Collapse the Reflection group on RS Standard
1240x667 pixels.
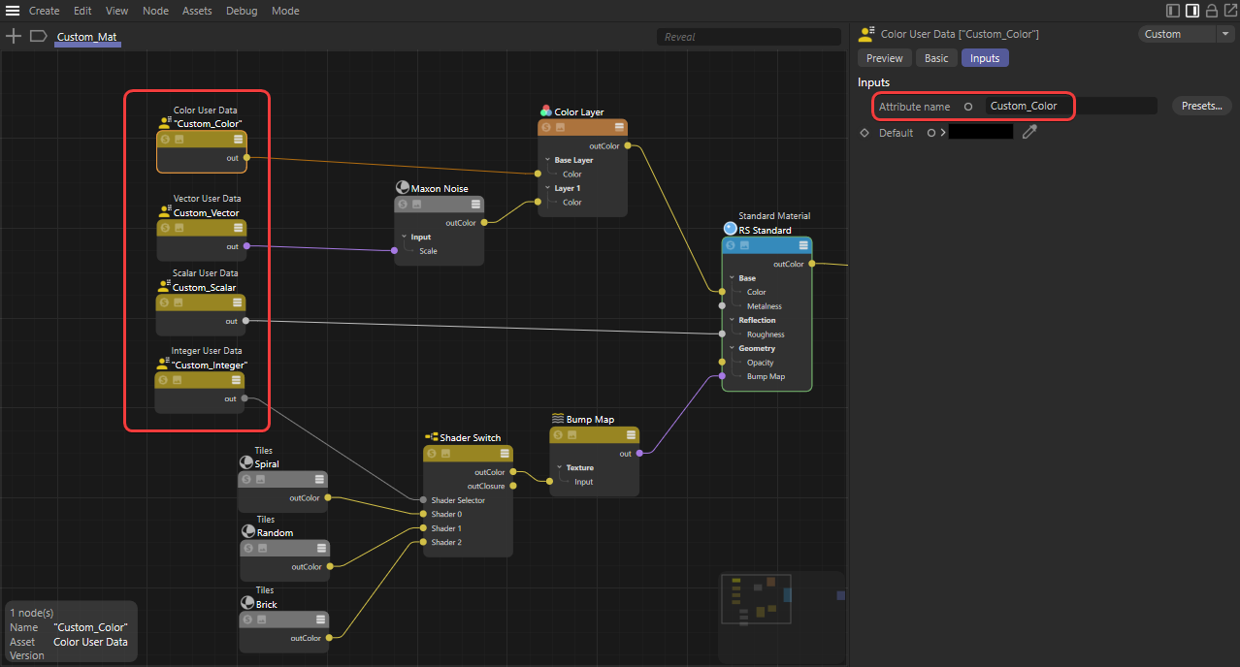coord(732,320)
